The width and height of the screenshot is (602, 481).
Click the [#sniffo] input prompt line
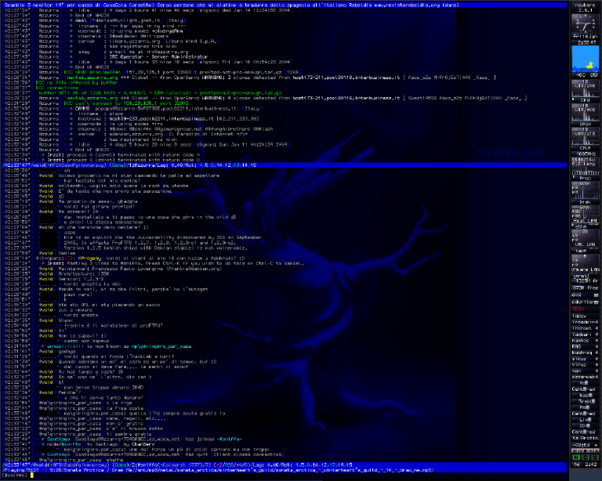[284, 476]
